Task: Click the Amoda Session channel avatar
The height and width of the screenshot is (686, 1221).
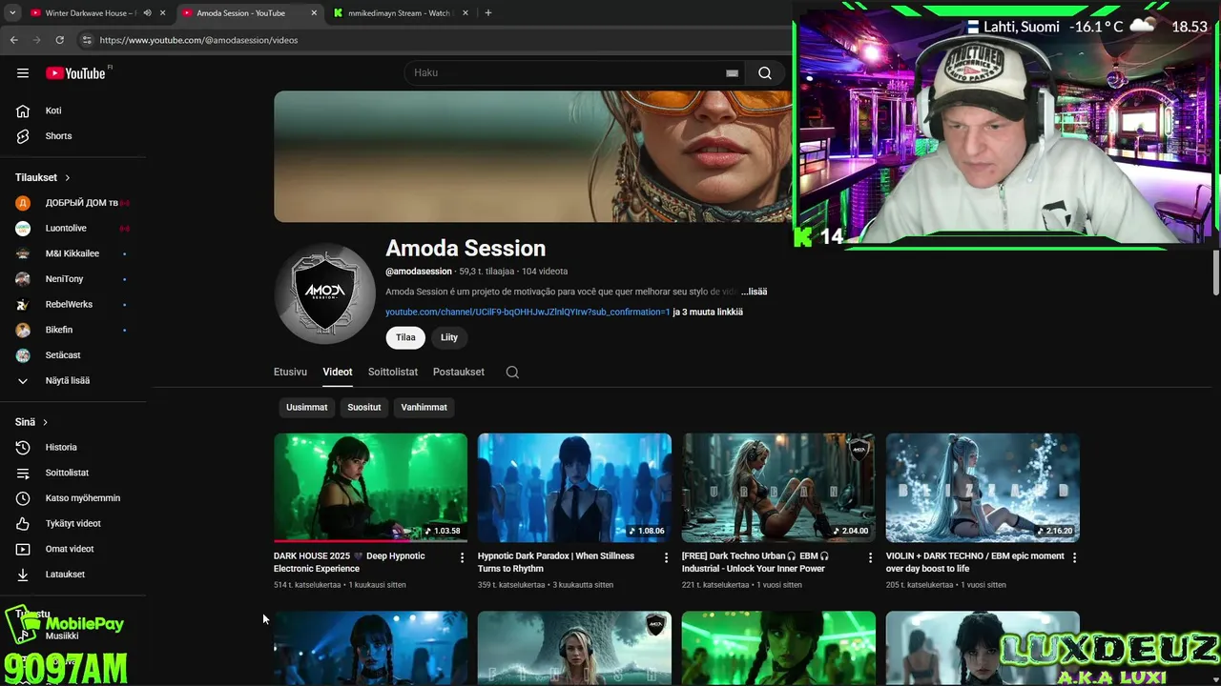Action: 325,293
